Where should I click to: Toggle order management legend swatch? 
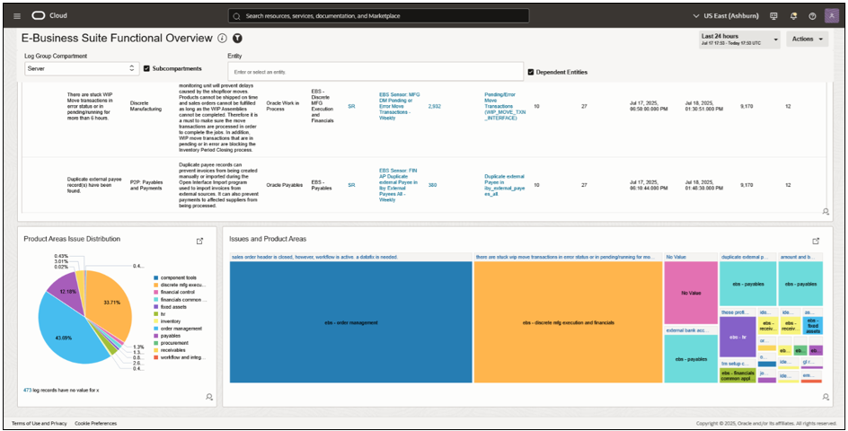point(155,328)
